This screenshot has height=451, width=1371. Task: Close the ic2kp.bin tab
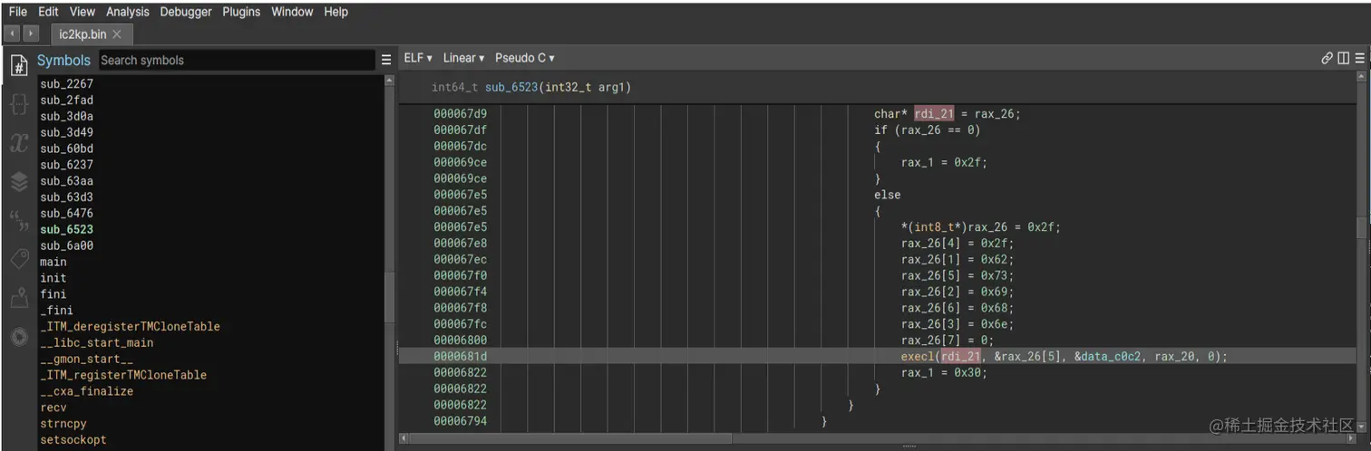[117, 34]
